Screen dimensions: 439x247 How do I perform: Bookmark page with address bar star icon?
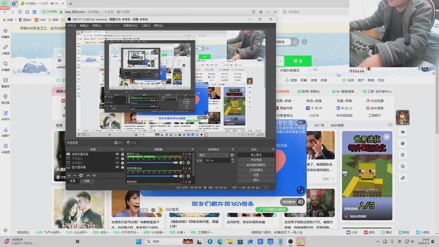(x=261, y=12)
